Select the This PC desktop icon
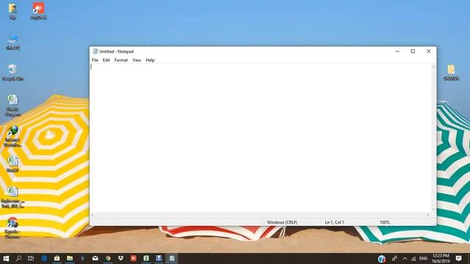Screen dimensions: 470x264 [x=12, y=42]
